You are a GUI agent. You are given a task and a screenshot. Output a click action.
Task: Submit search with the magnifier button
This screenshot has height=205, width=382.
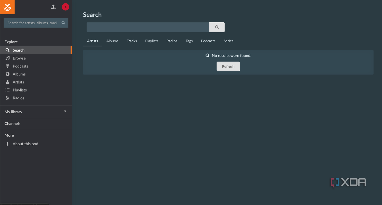(217, 27)
